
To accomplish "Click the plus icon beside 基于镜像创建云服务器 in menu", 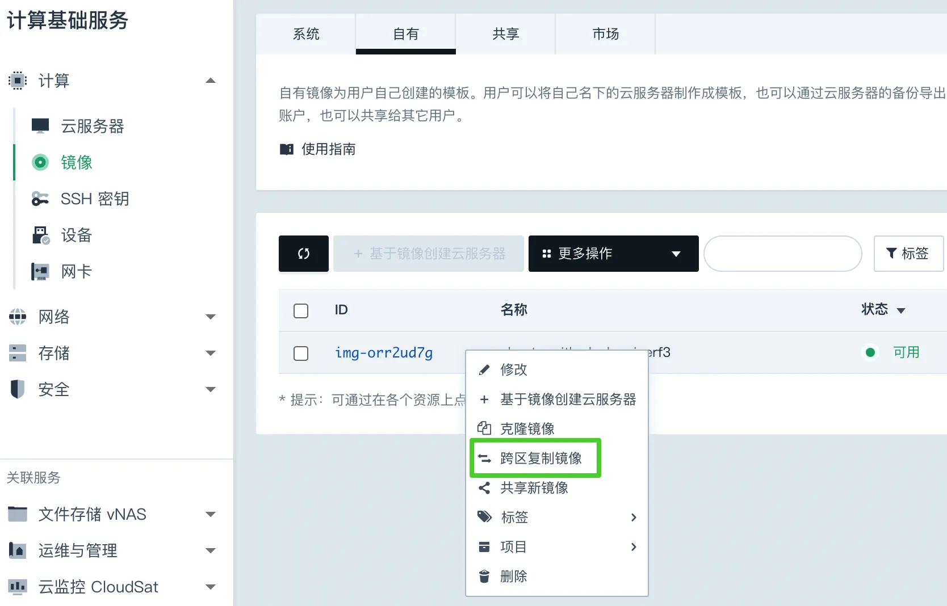I will point(484,399).
